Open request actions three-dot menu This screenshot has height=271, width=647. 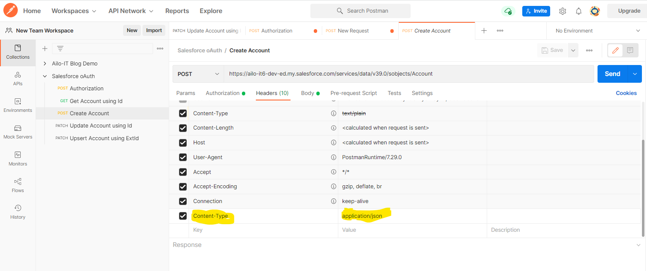(589, 50)
